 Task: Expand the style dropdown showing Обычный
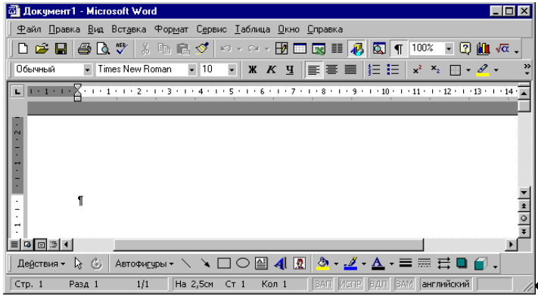[x=88, y=70]
